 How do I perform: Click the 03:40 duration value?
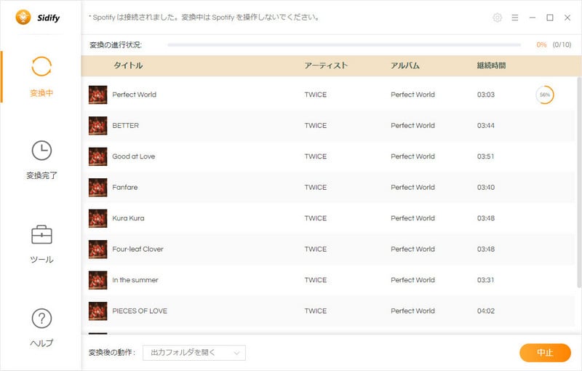(x=486, y=188)
